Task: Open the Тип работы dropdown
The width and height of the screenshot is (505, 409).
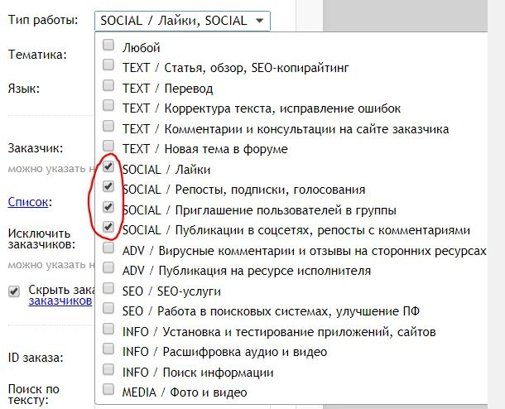Action: click(x=182, y=21)
